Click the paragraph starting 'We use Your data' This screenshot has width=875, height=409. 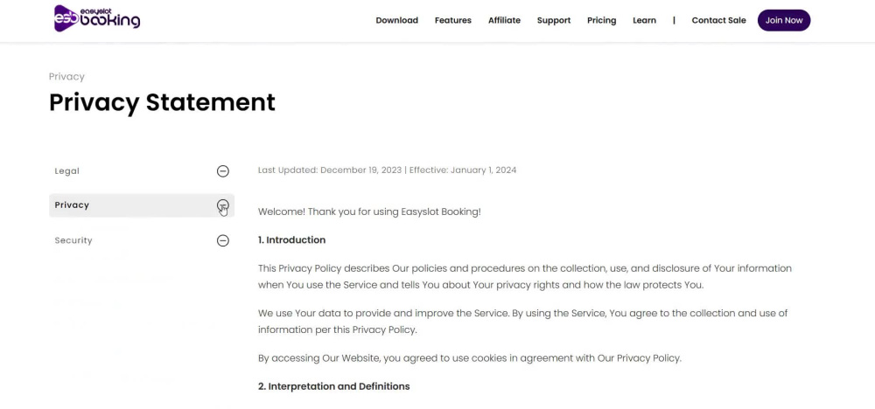[x=523, y=322]
